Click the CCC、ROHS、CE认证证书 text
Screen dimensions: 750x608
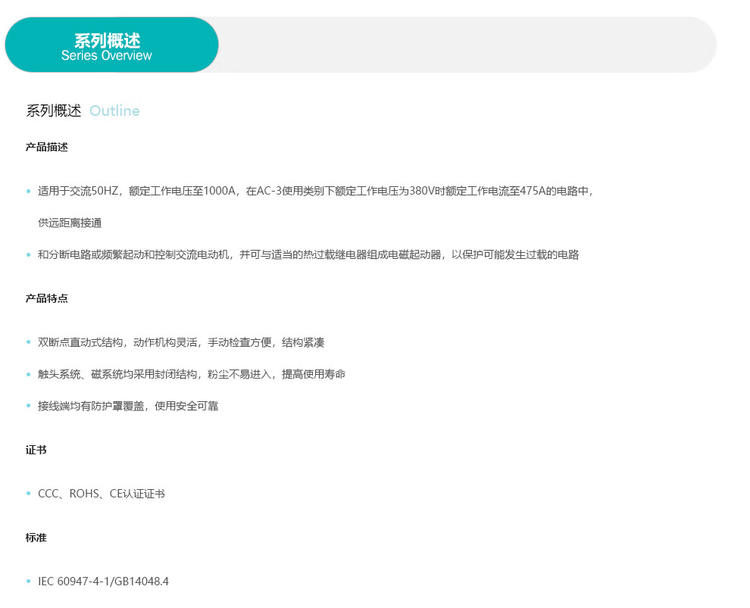point(102,494)
